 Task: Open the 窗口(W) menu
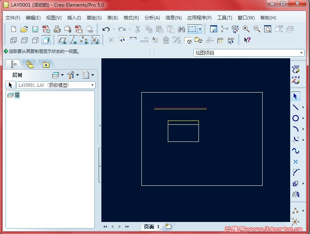(246, 18)
